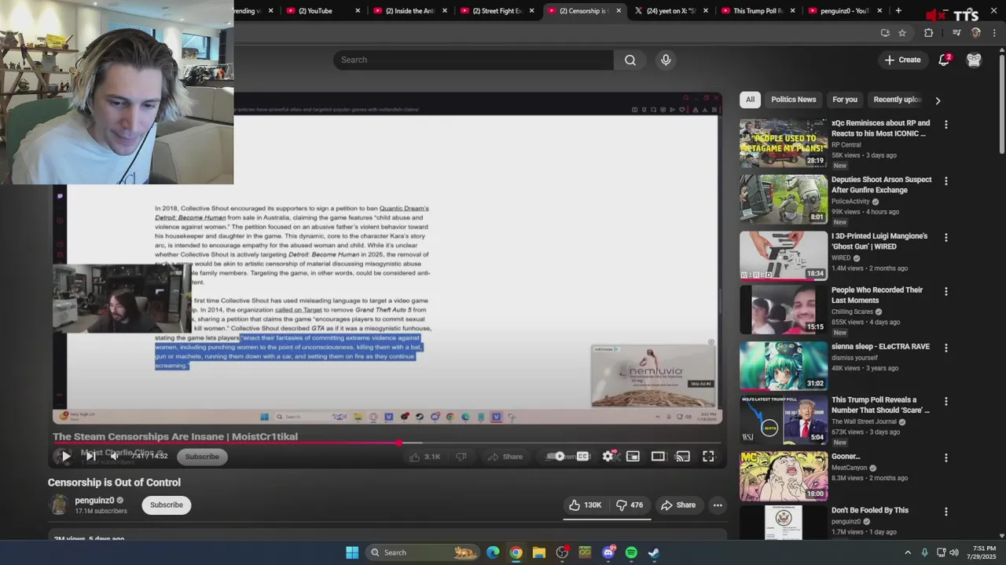
Task: Select the For you filter chip
Action: [x=845, y=100]
